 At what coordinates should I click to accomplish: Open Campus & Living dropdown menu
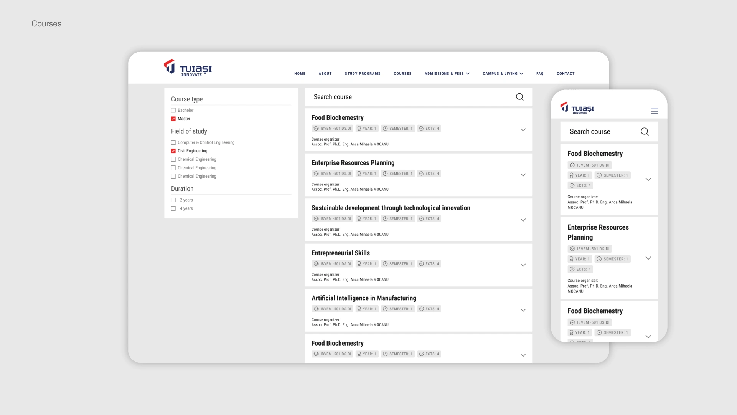pos(503,74)
